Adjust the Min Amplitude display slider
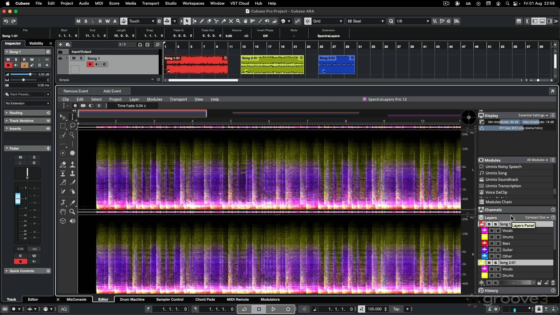Viewport: 560px width, 315px height. 503,122
